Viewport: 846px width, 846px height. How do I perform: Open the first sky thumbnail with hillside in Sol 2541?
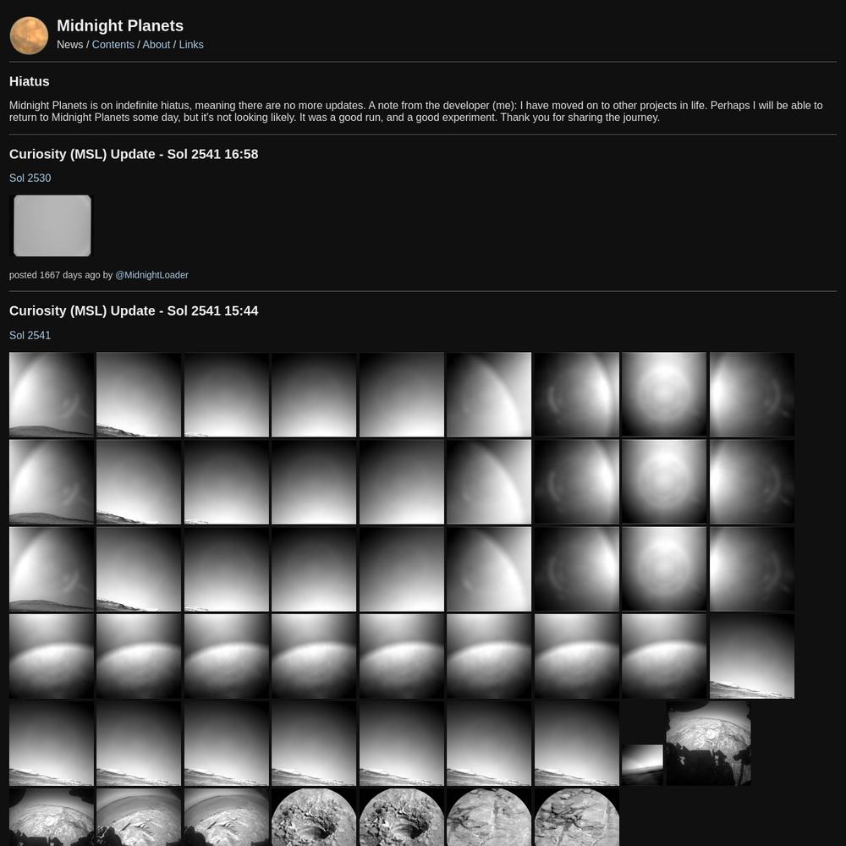(x=52, y=394)
